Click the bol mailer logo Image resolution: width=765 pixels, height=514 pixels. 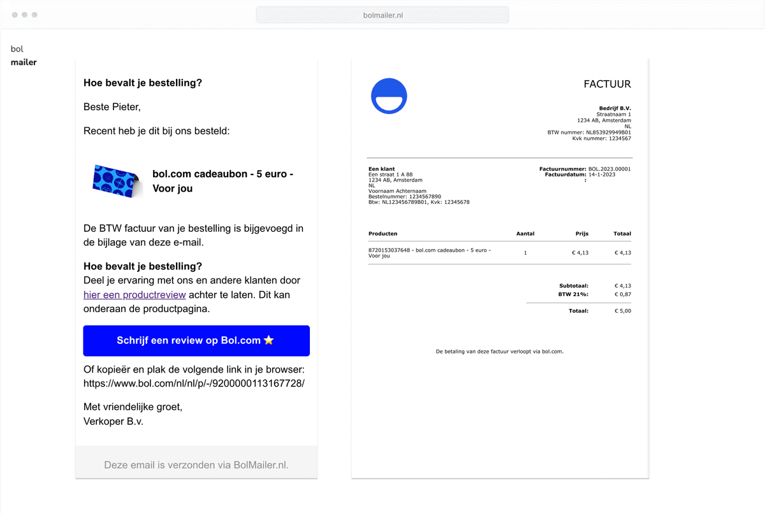point(23,55)
